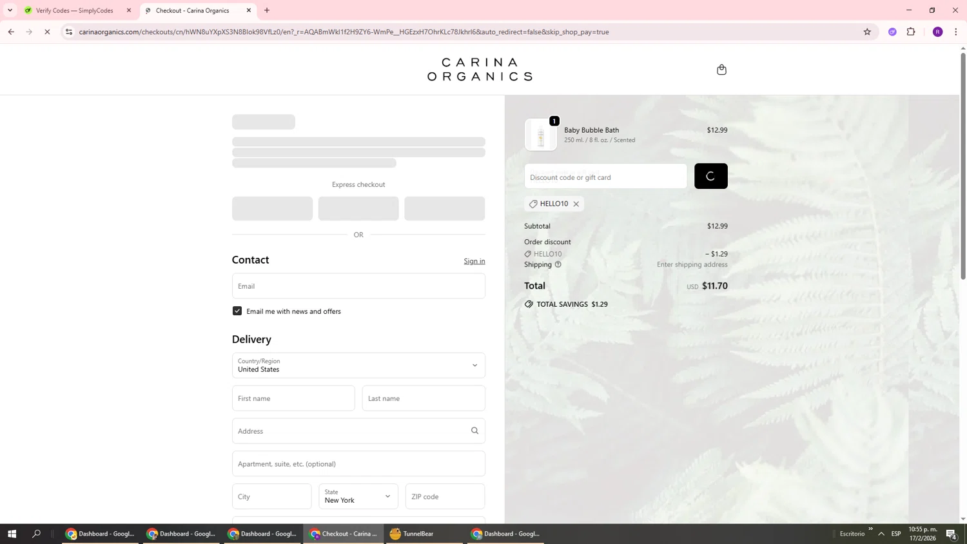Click the Apartment, suite field

[x=358, y=463]
